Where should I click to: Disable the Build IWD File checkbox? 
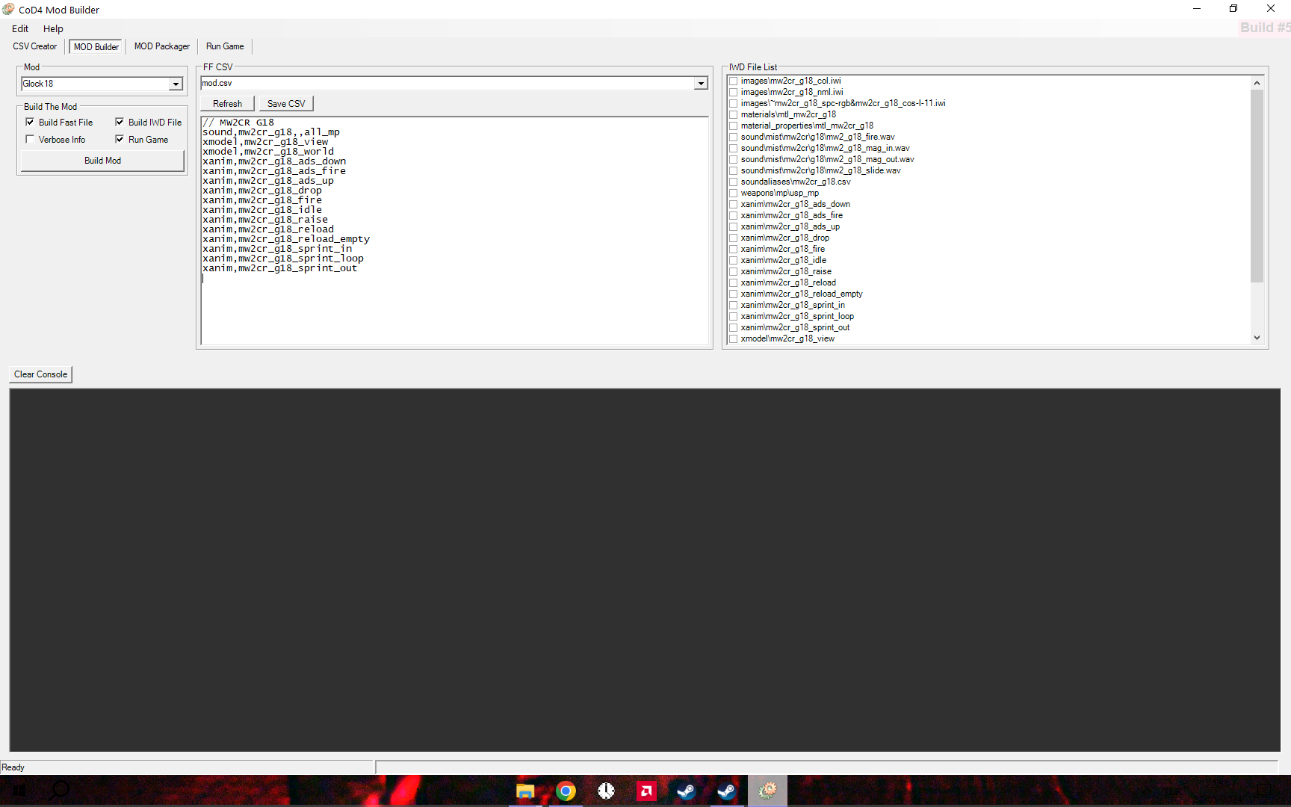click(120, 122)
